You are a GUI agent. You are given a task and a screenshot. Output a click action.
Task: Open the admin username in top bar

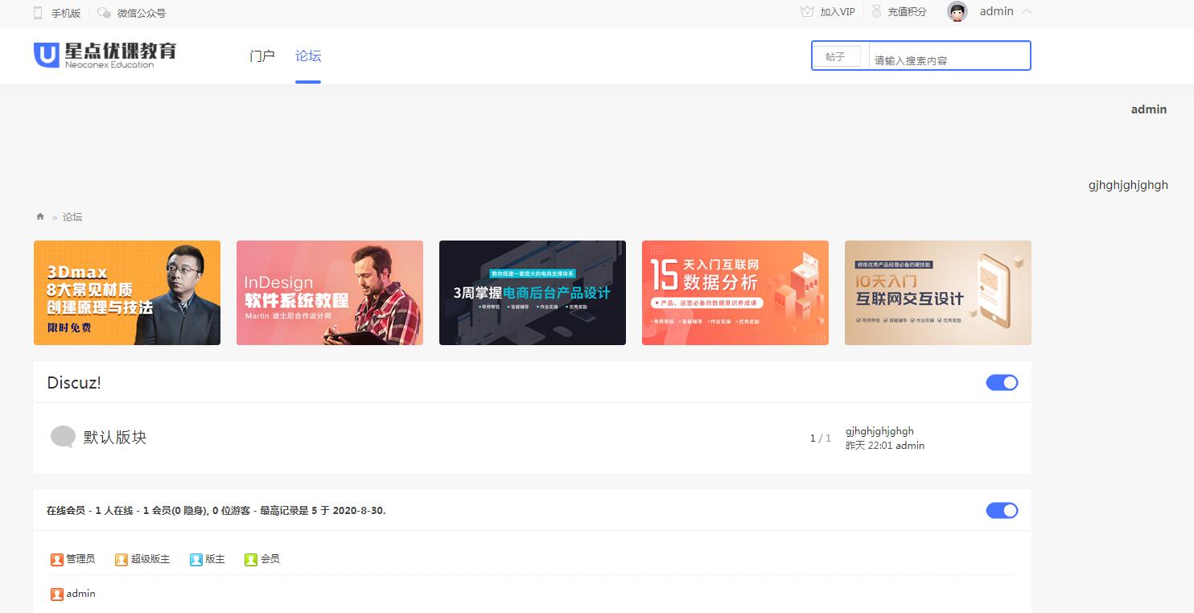pyautogui.click(x=997, y=12)
